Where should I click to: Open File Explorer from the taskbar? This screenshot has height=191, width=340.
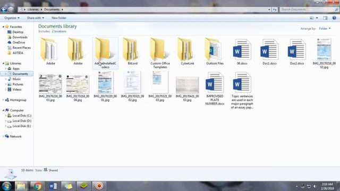[x=21, y=186]
